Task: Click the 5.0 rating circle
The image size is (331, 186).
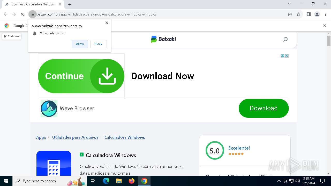Action: click(215, 150)
